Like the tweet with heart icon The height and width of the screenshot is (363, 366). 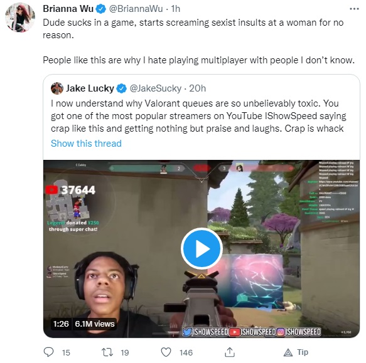pos(166,352)
